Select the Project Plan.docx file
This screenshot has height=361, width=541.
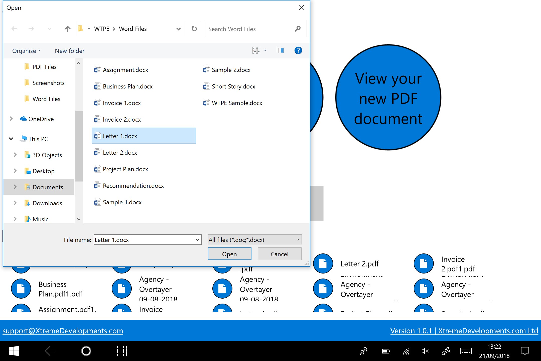click(x=125, y=169)
